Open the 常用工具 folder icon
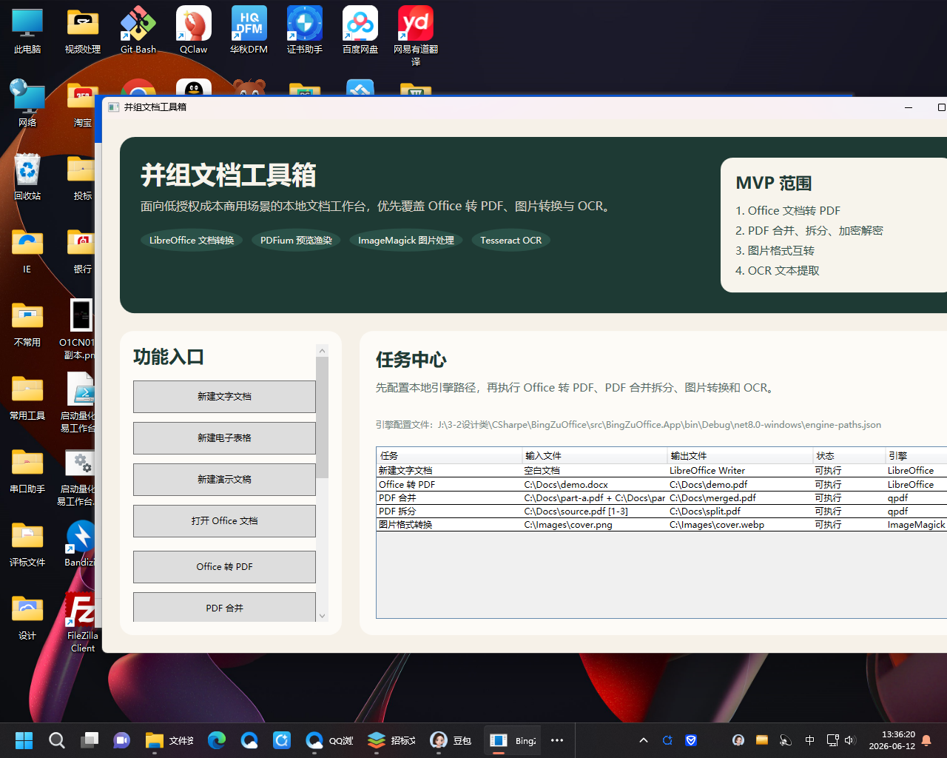The width and height of the screenshot is (947, 758). 27,397
